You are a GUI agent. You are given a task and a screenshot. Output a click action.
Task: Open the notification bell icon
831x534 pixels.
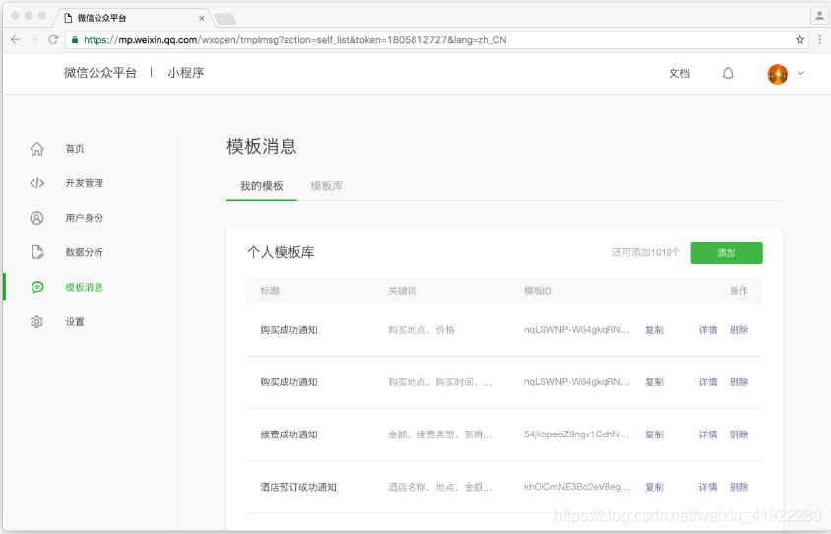coord(729,73)
